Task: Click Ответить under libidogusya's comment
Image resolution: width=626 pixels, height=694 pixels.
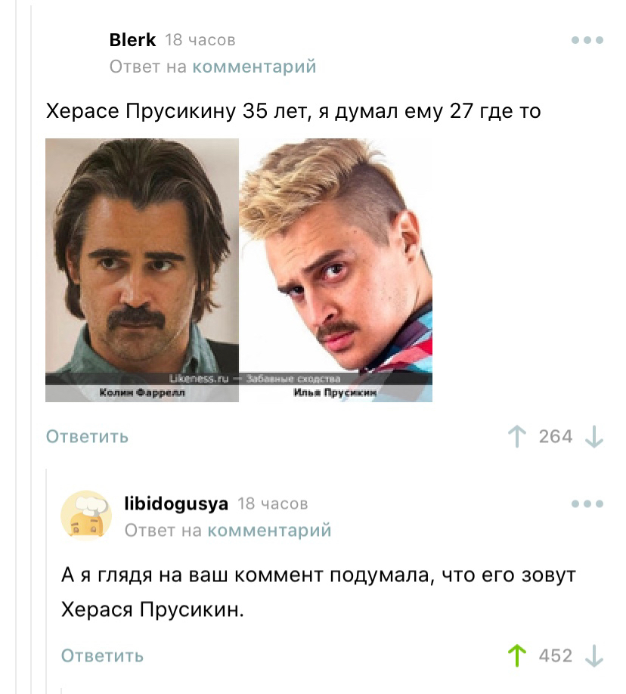Action: pos(102,655)
